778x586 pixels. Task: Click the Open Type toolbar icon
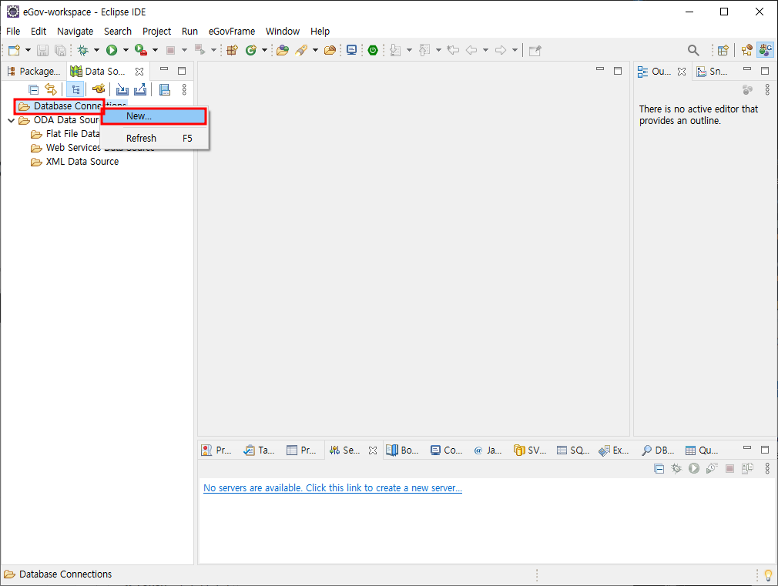(283, 50)
